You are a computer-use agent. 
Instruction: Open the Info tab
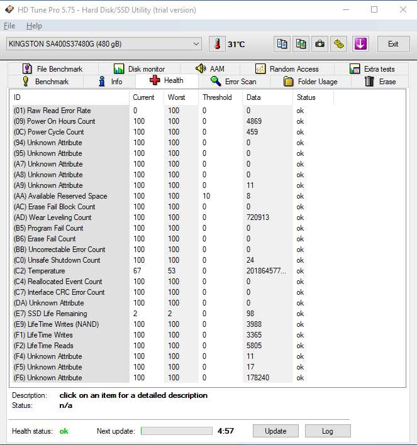pos(109,82)
